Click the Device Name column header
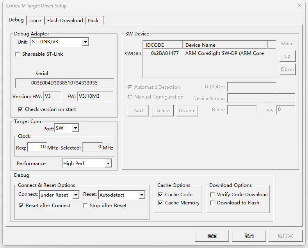308x248 pixels. click(225, 45)
